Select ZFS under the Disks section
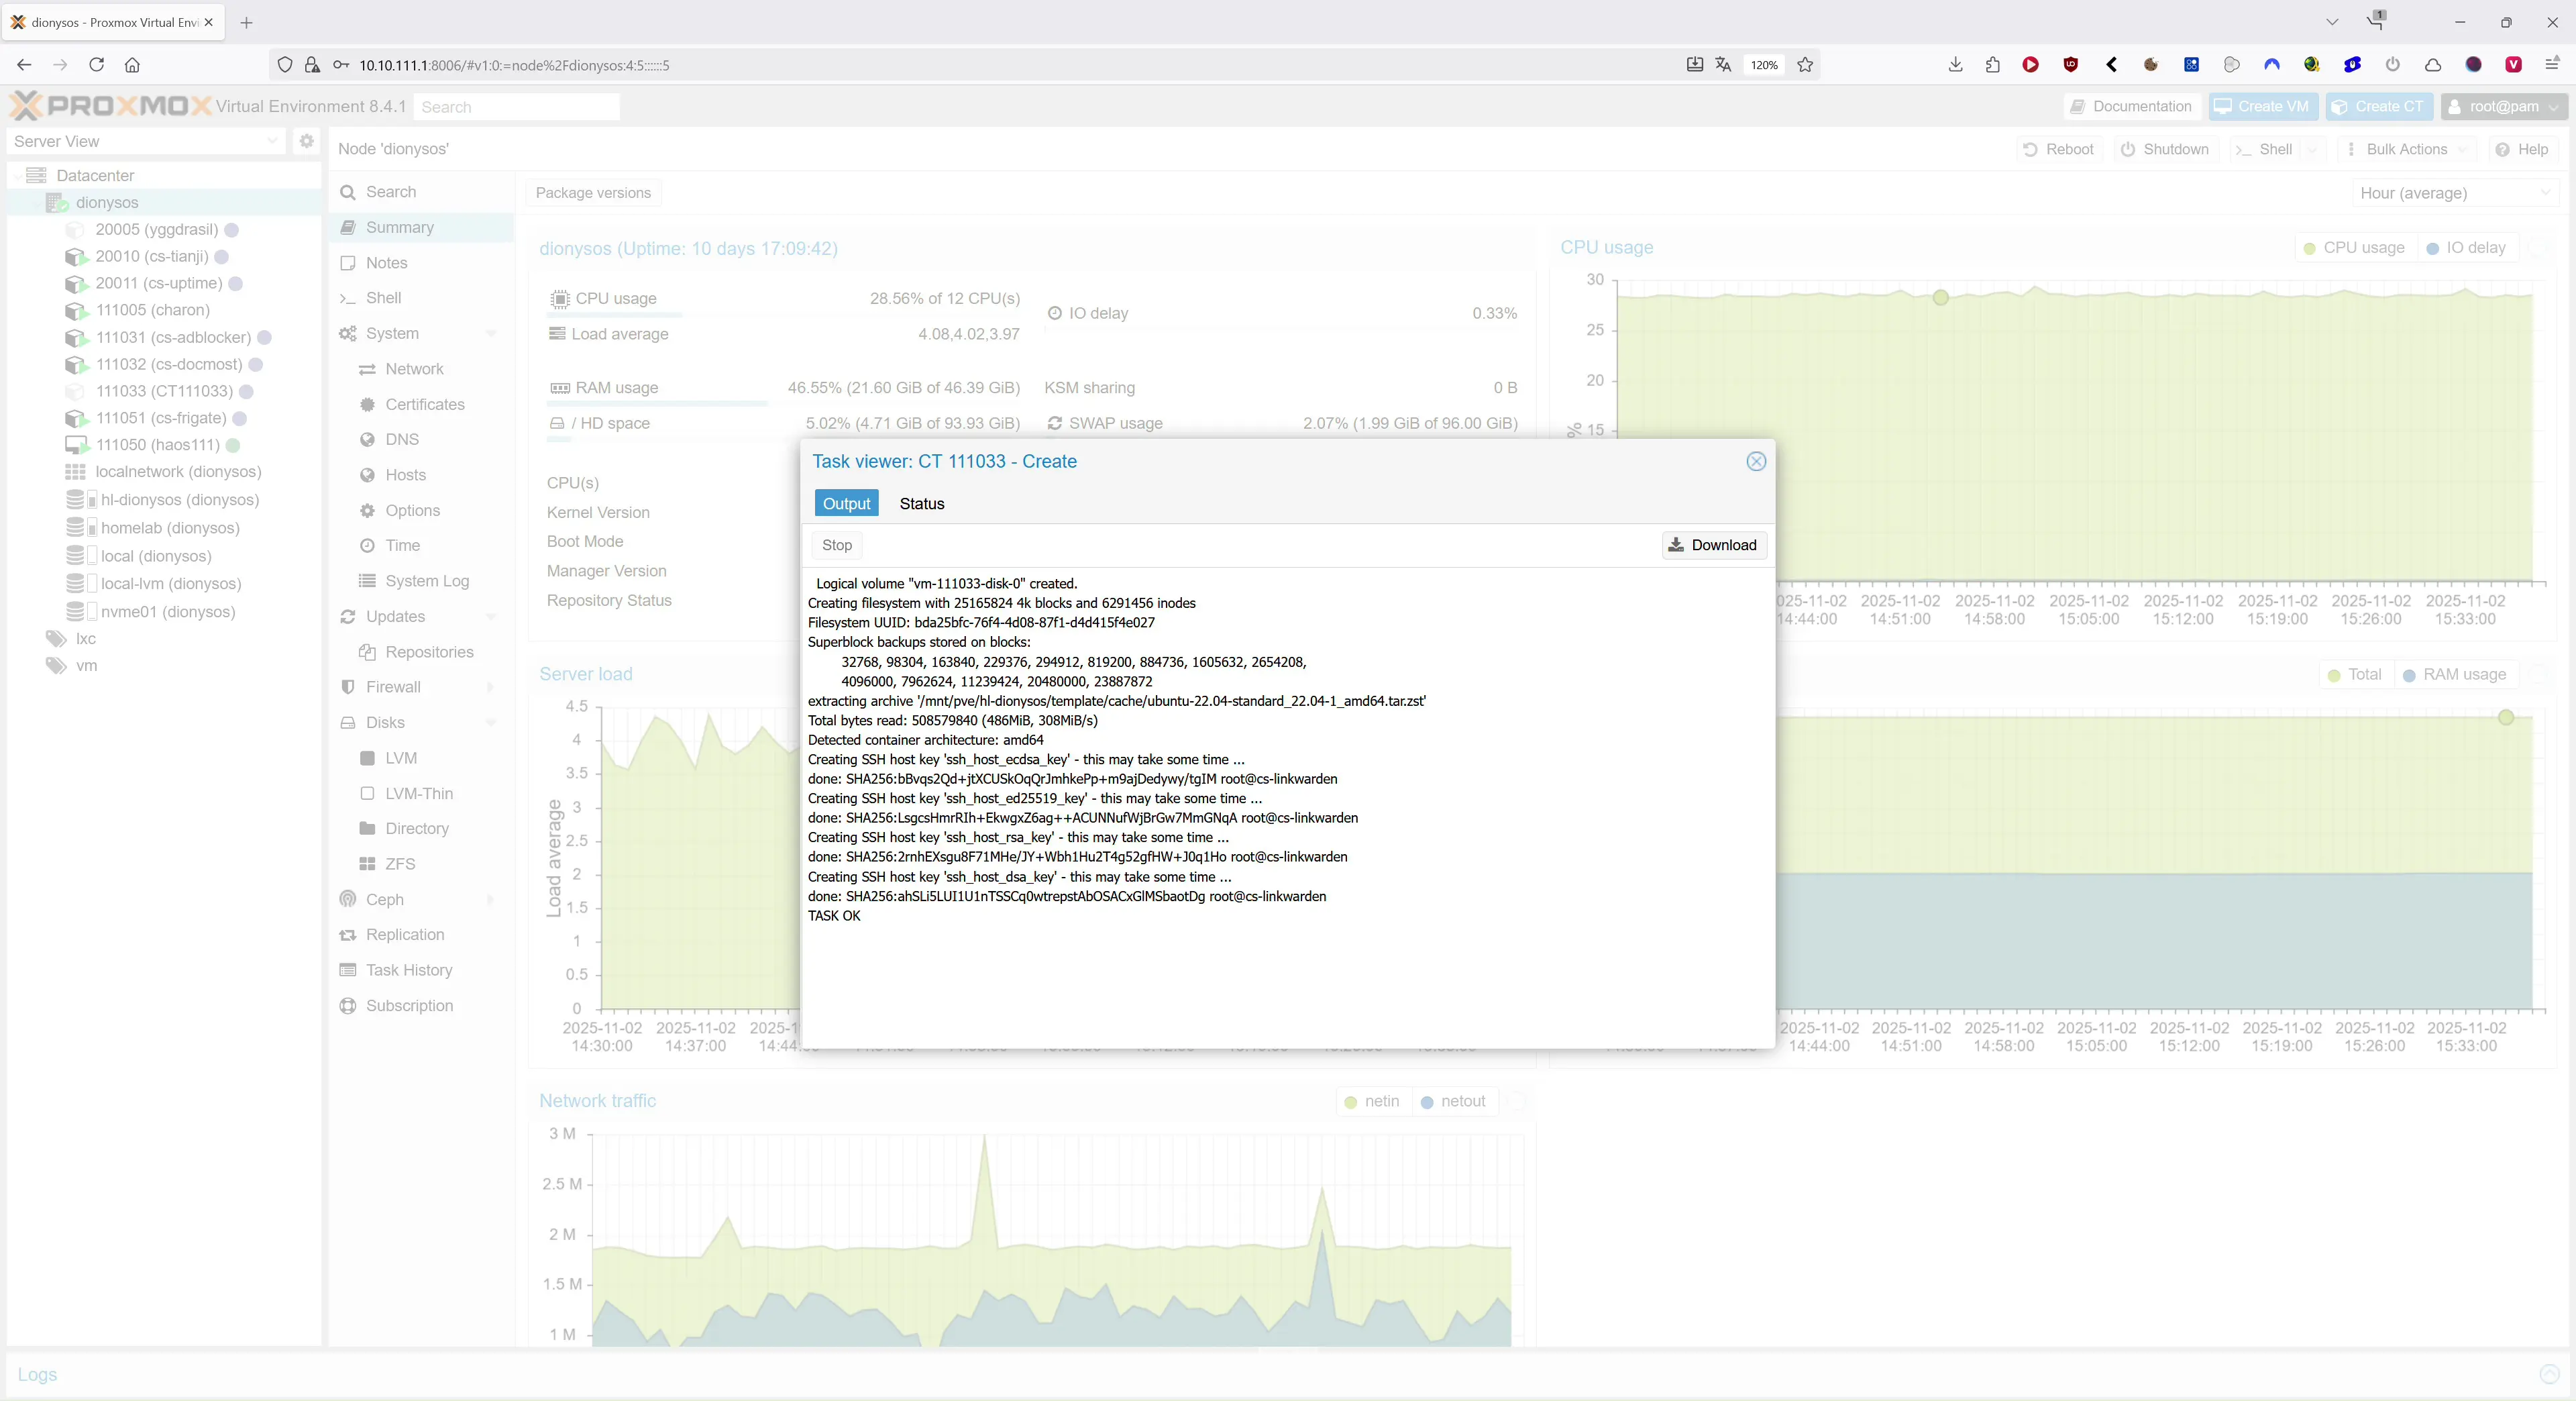 pyautogui.click(x=400, y=863)
